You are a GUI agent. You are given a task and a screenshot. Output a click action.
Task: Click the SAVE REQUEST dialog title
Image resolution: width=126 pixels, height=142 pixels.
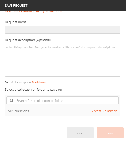16,5
